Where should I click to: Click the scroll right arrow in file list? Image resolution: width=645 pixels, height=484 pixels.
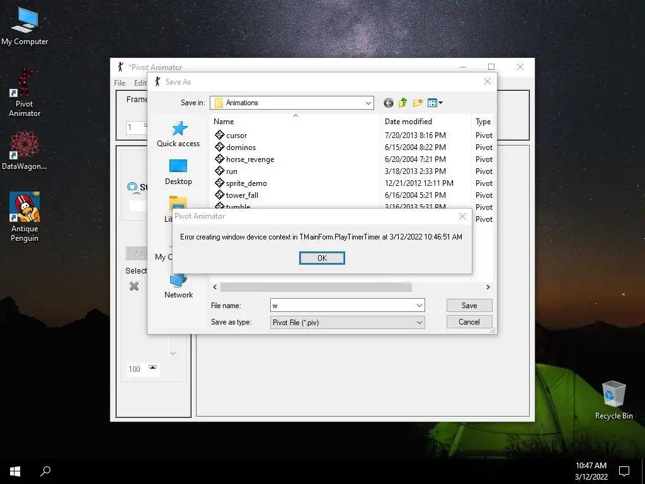[x=488, y=287]
